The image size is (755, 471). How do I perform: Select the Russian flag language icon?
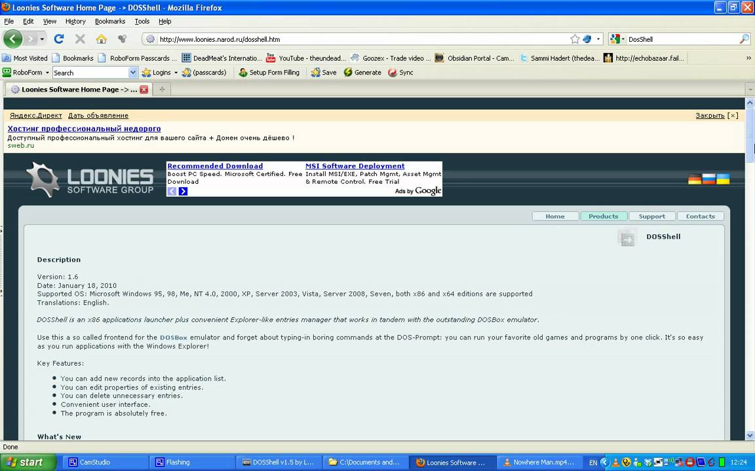pos(708,179)
